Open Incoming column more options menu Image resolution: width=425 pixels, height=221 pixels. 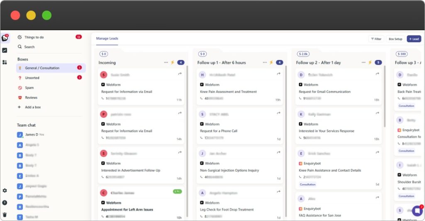166,62
